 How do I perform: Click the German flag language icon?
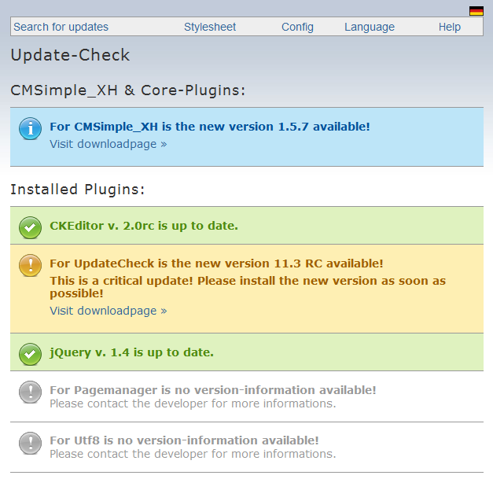[x=476, y=11]
